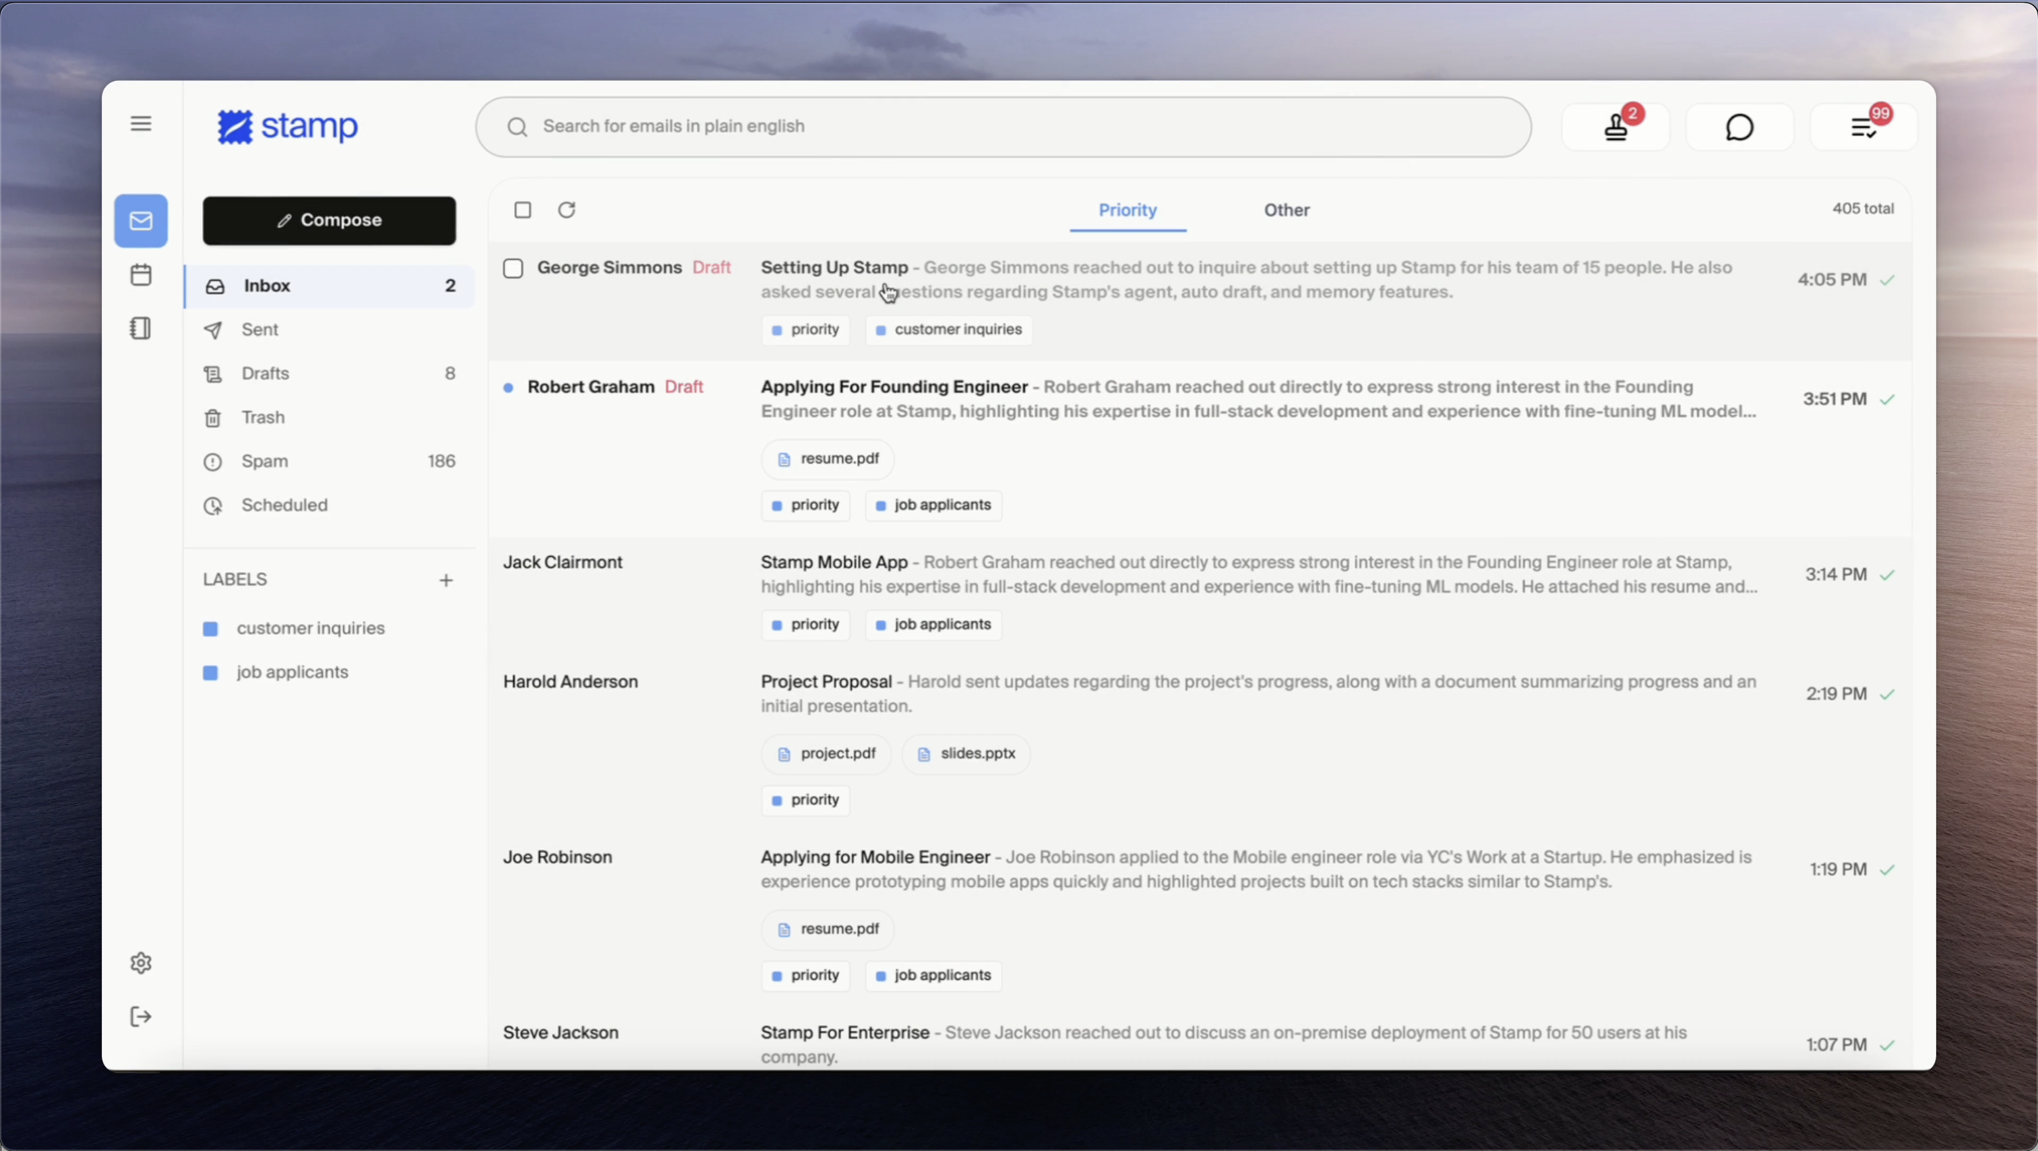Open the Drafts folder
Viewport: 2038px width, 1151px height.
[x=266, y=373]
